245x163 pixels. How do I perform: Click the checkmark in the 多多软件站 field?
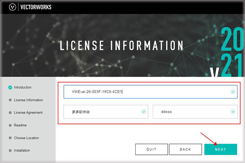pyautogui.click(x=144, y=112)
